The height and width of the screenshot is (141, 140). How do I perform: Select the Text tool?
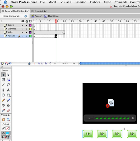[x=8, y=90]
